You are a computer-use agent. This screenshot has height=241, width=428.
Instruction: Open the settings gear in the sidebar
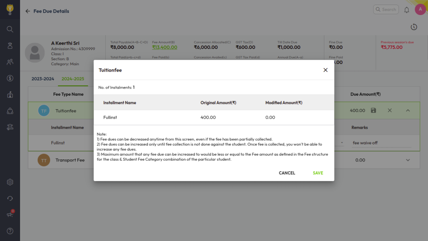10,182
